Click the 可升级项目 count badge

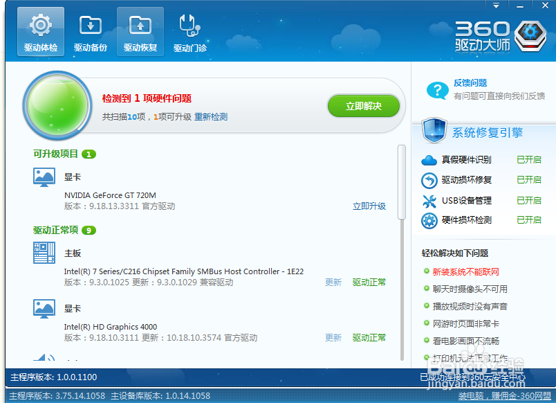point(89,154)
